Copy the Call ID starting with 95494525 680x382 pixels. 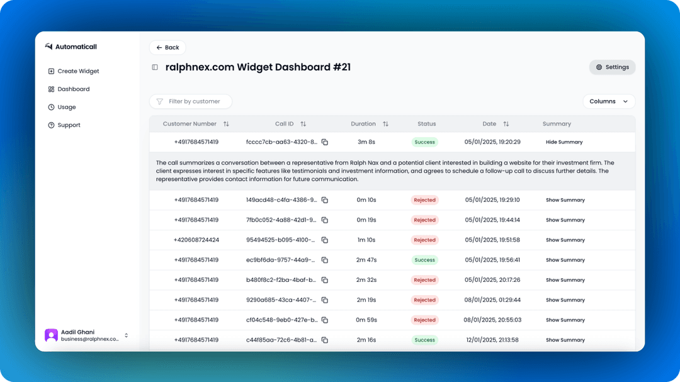325,240
